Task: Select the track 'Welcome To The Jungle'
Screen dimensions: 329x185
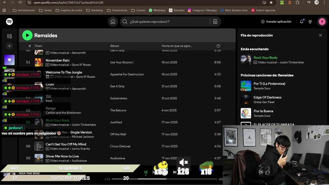Action: click(x=64, y=72)
